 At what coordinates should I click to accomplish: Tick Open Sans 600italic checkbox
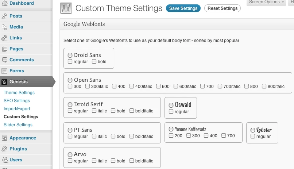click(176, 86)
